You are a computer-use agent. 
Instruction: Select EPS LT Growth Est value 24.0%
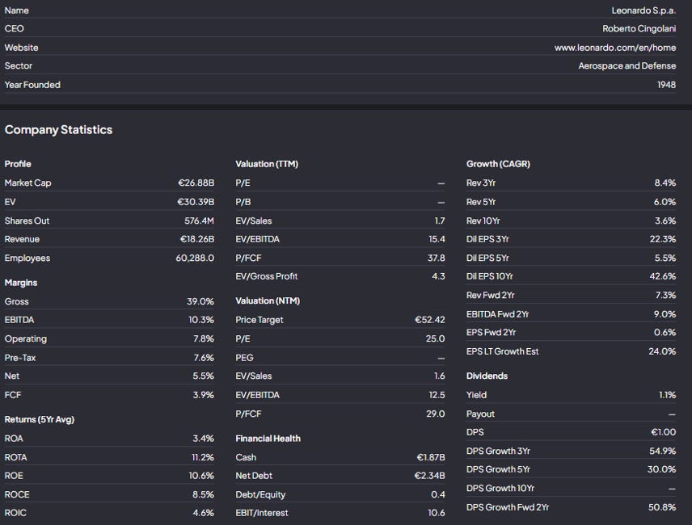coord(662,352)
